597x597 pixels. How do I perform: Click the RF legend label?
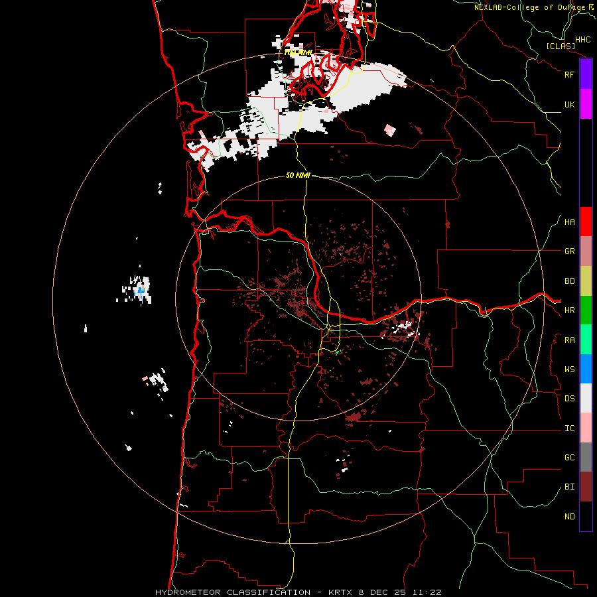pos(569,74)
